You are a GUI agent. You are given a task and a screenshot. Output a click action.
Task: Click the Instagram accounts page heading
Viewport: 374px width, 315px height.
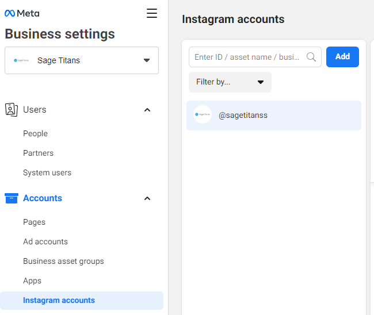coord(233,20)
